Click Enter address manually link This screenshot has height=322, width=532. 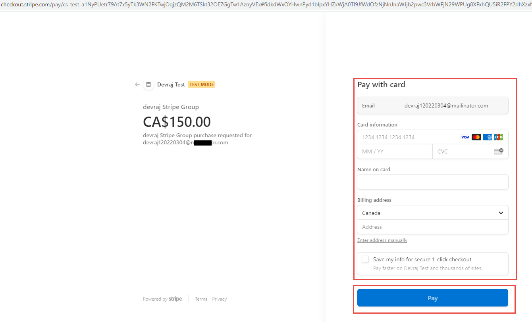[x=382, y=240]
